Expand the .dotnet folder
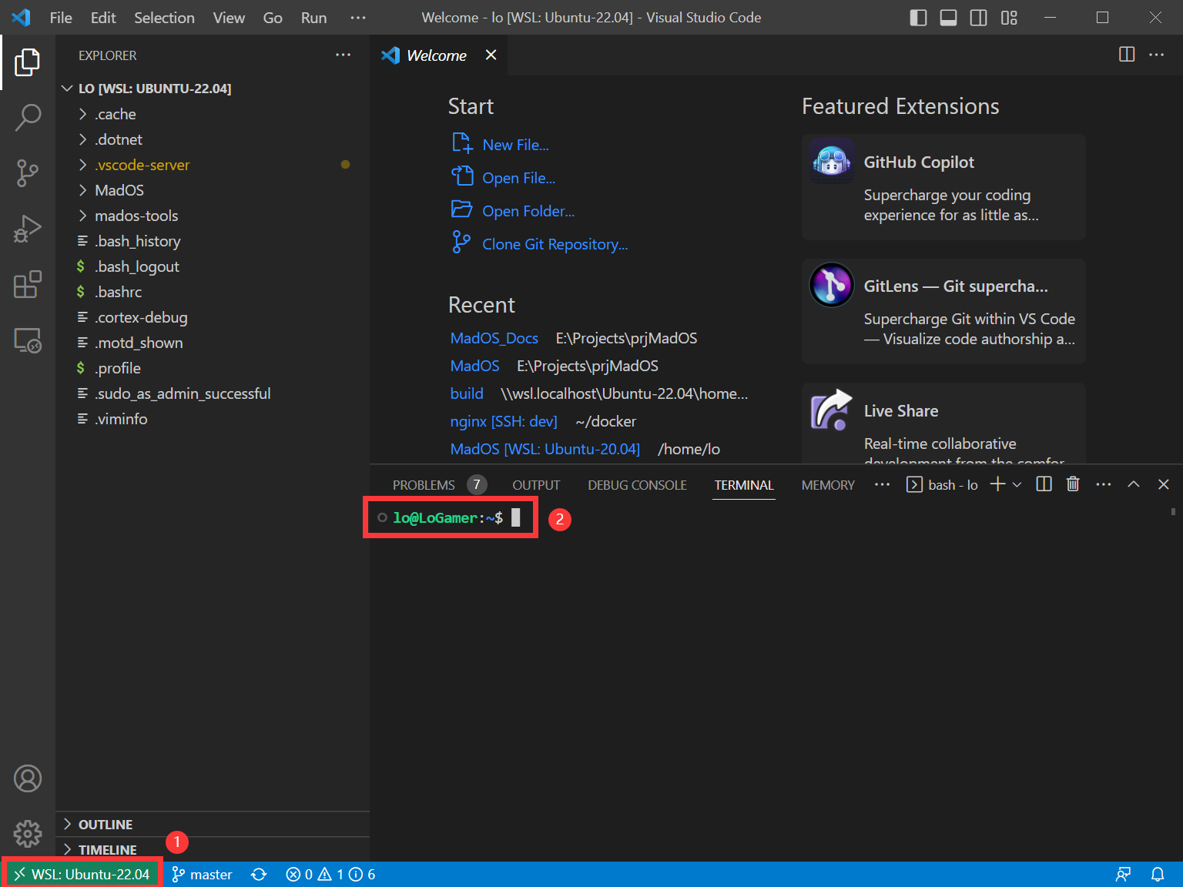Image resolution: width=1183 pixels, height=887 pixels. pos(213,139)
